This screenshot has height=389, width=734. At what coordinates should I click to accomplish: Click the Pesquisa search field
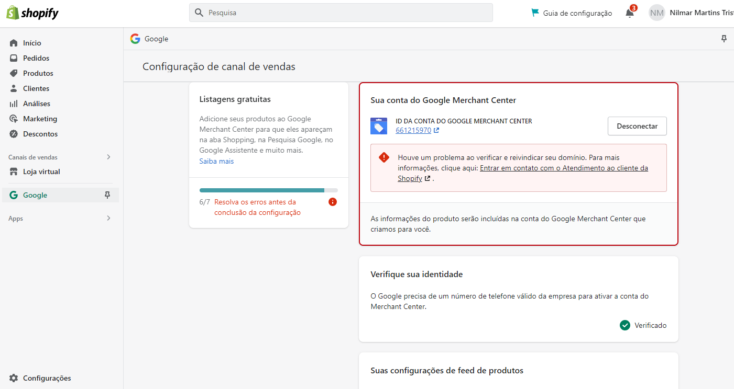point(341,13)
